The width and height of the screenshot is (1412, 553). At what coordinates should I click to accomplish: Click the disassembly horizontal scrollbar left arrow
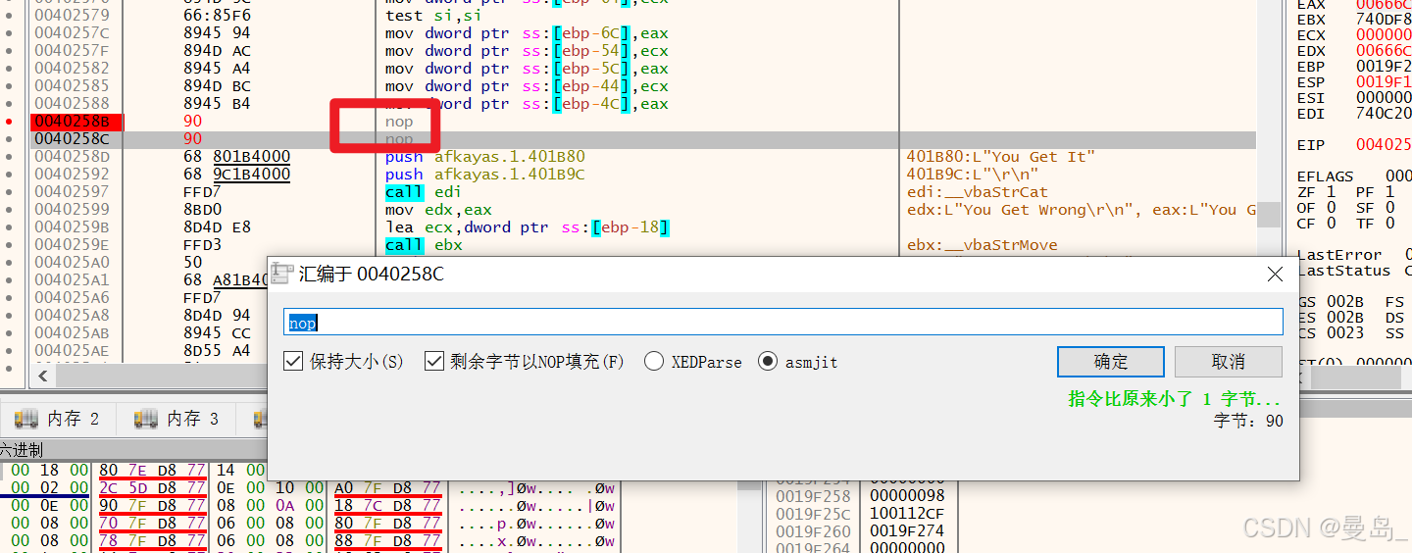[43, 376]
